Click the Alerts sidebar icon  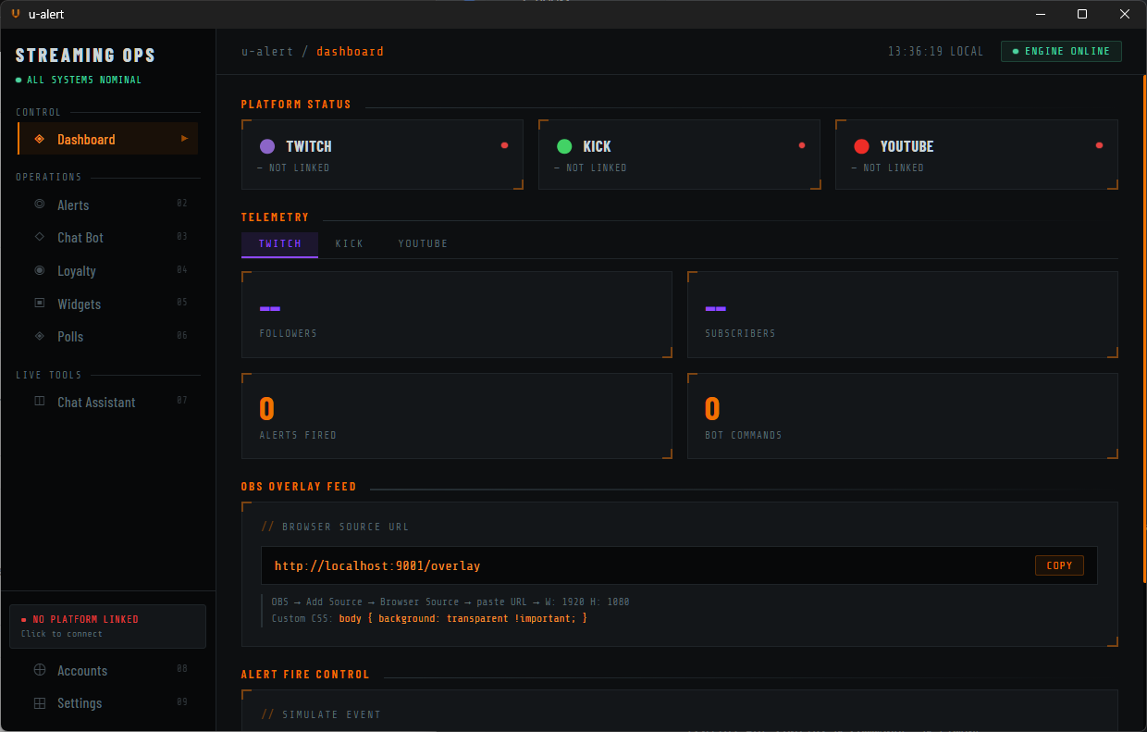[39, 205]
